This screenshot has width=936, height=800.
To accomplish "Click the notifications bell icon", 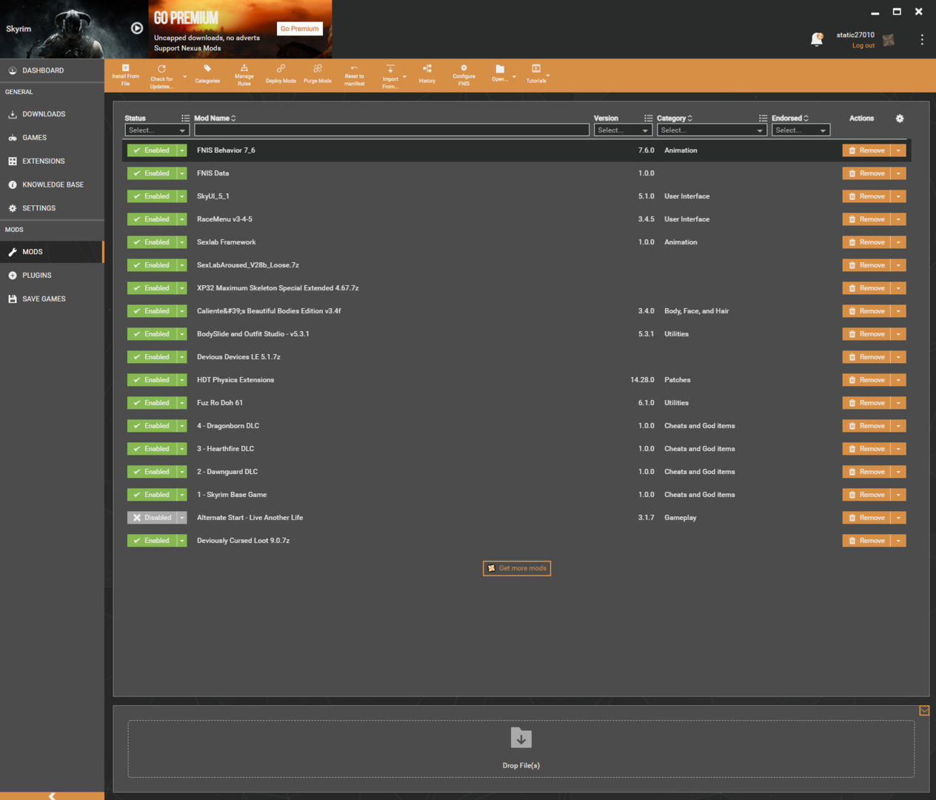I will pyautogui.click(x=817, y=39).
